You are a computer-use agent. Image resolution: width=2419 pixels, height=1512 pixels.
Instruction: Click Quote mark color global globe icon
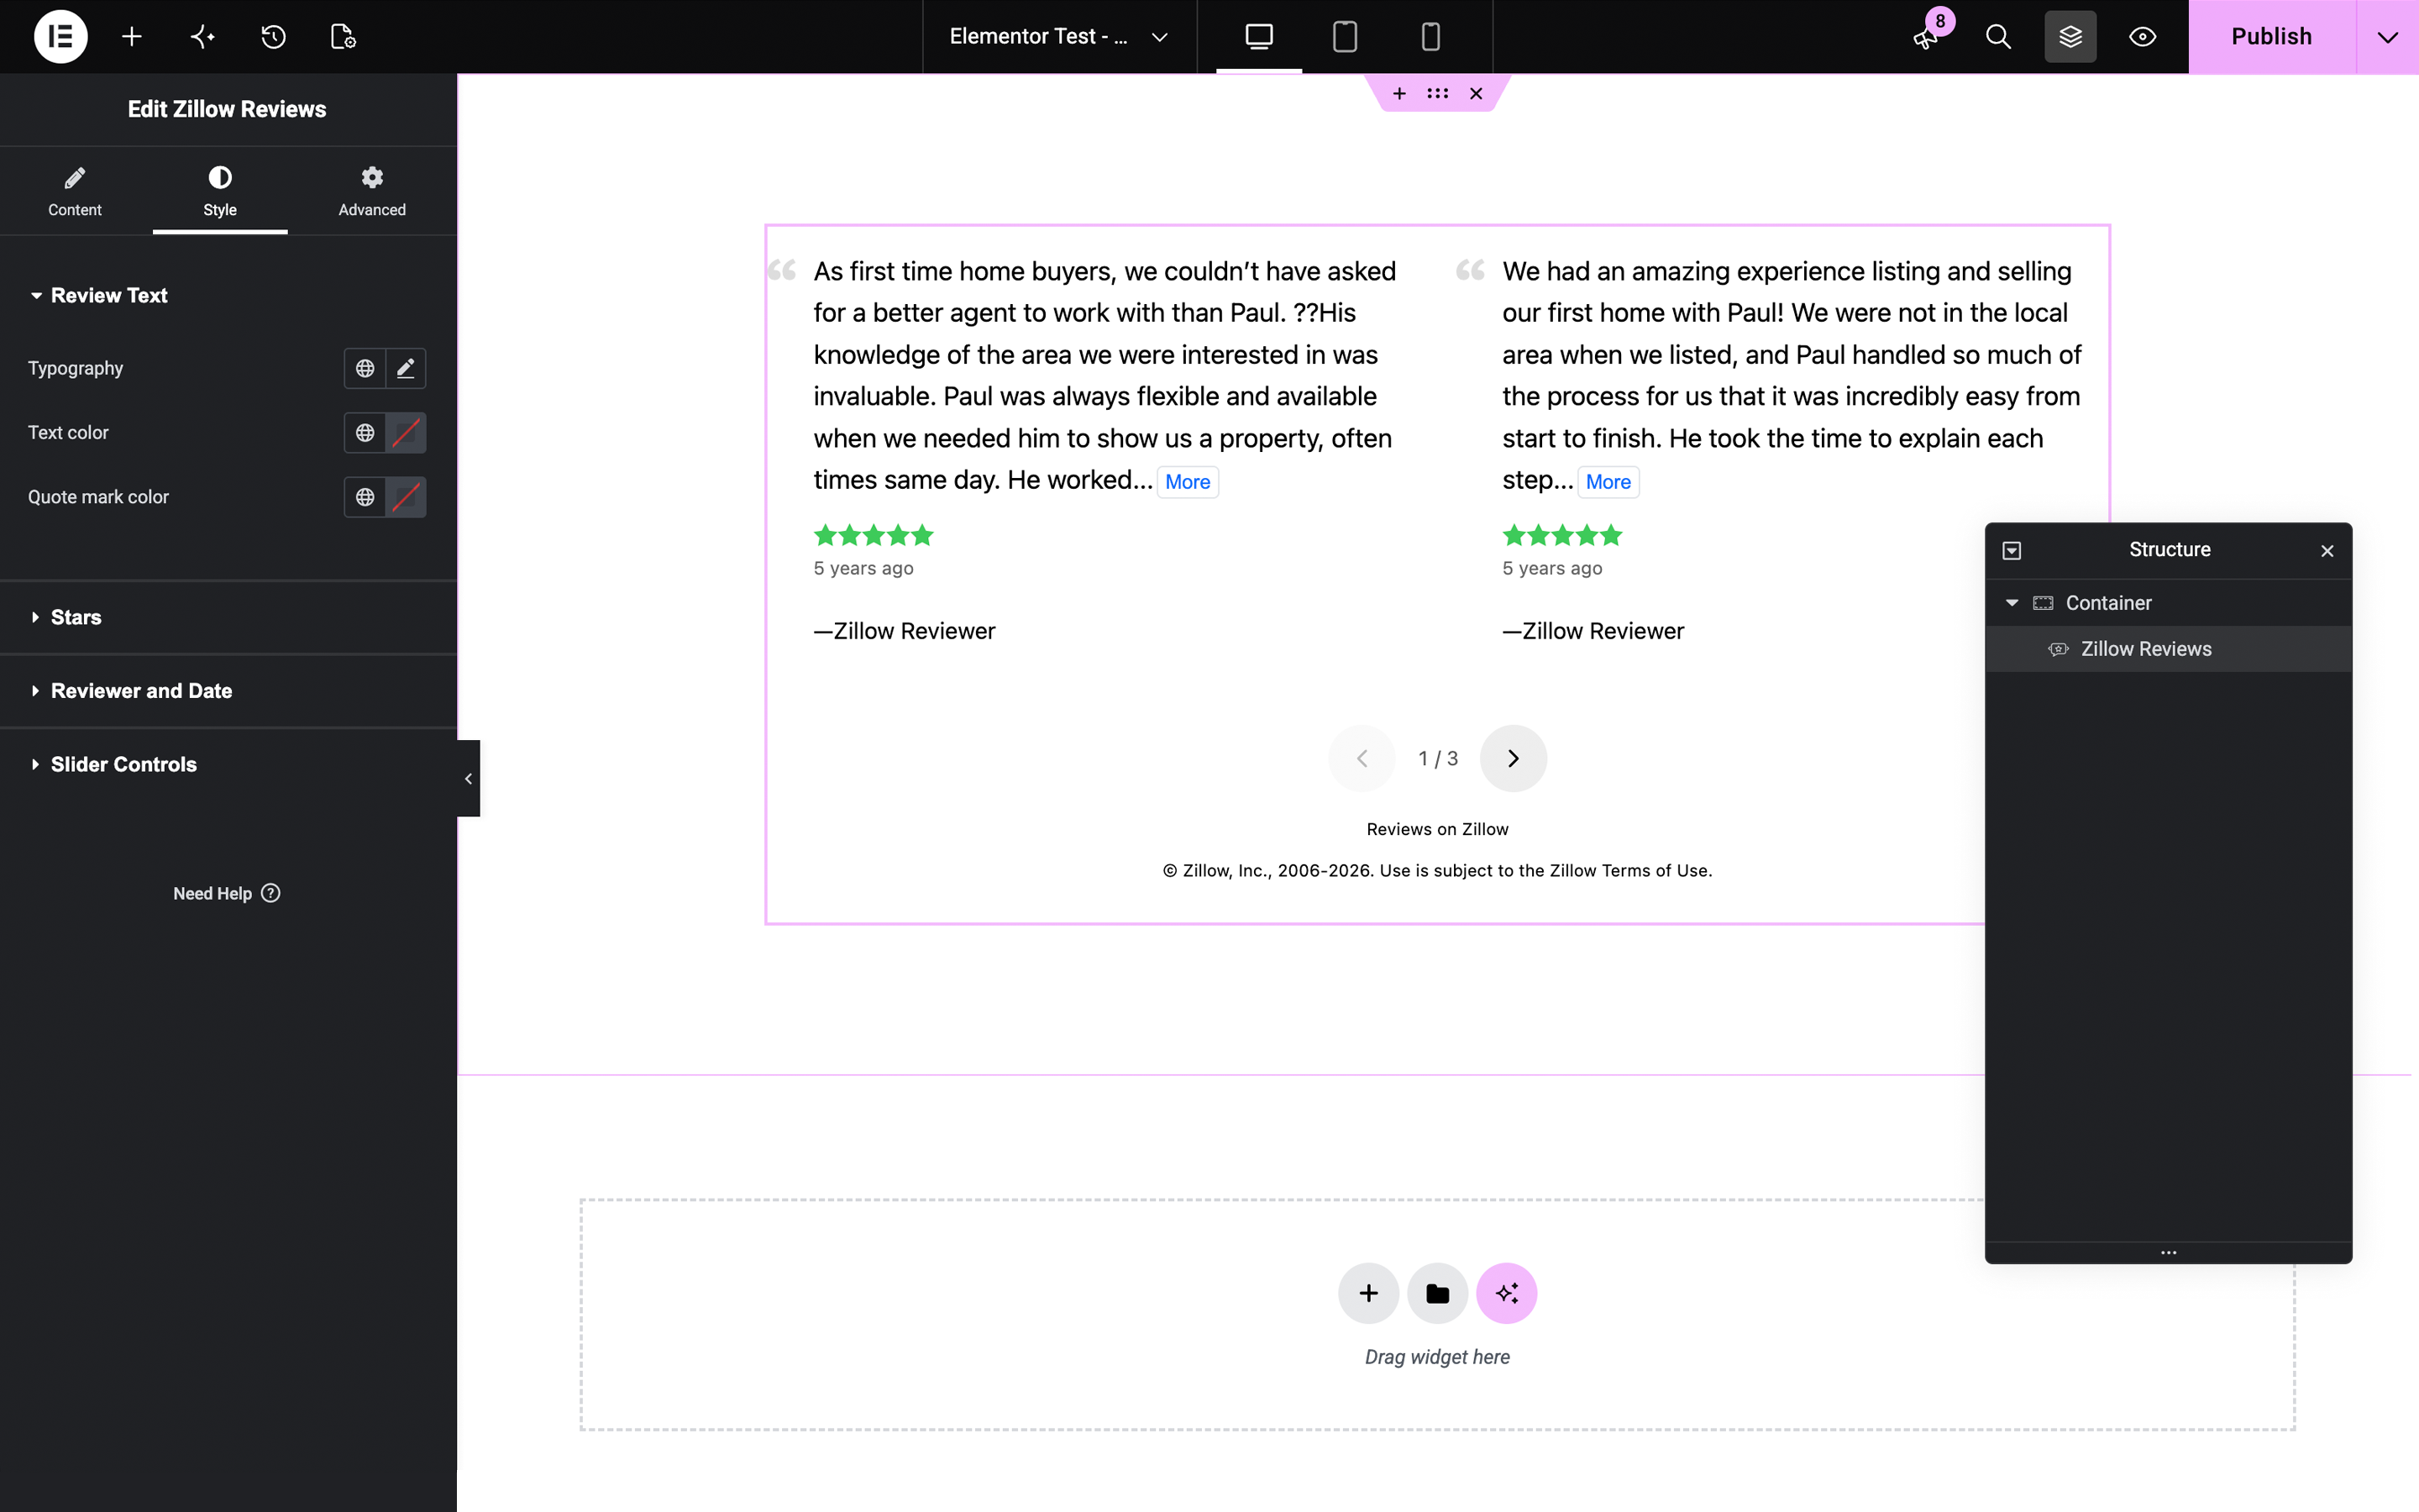(365, 497)
